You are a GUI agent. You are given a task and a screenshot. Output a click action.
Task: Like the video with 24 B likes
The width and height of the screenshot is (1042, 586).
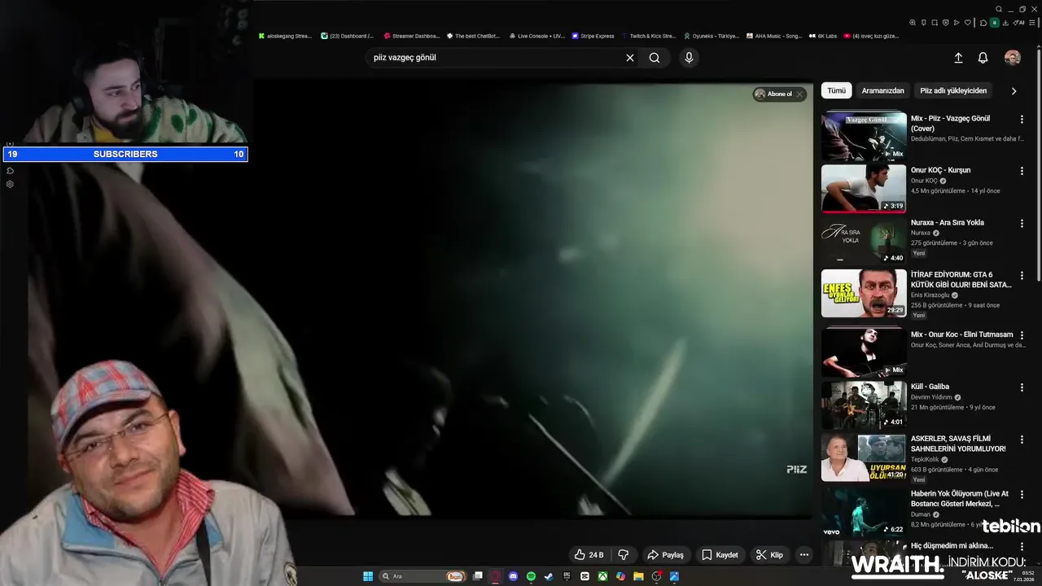tap(589, 555)
